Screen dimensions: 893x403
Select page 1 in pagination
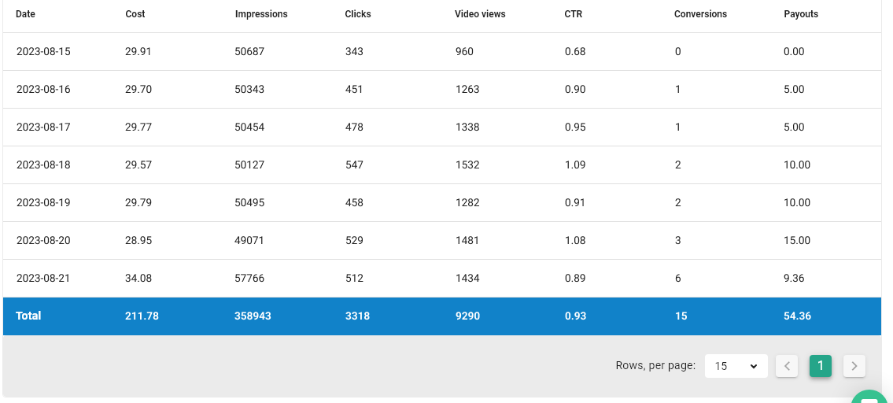click(x=821, y=366)
